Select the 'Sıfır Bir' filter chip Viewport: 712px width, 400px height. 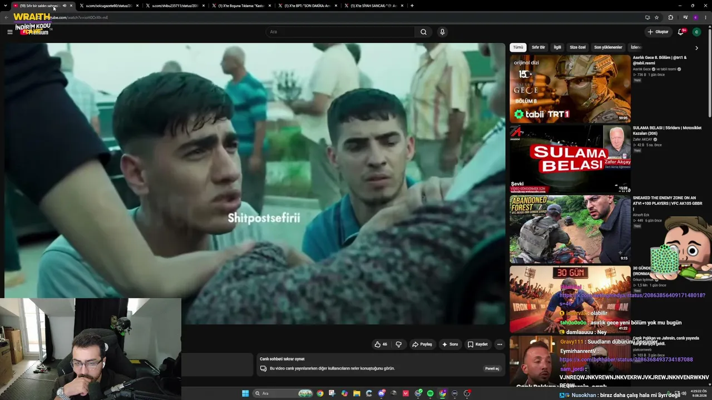click(x=538, y=47)
